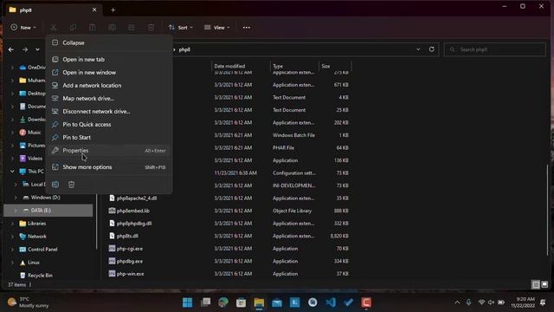This screenshot has height=312, width=554.
Task: Click the Search php8 input field
Action: tap(494, 49)
